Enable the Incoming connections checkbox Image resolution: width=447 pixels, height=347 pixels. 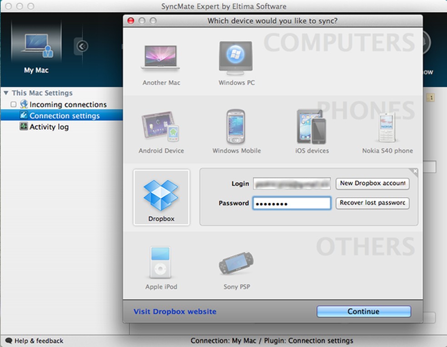13,104
